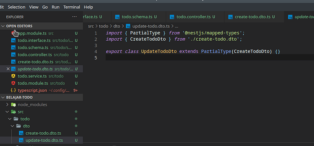The width and height of the screenshot is (314, 146).
Task: Open todo.controller.ts in Open Editors
Action: [42, 55]
